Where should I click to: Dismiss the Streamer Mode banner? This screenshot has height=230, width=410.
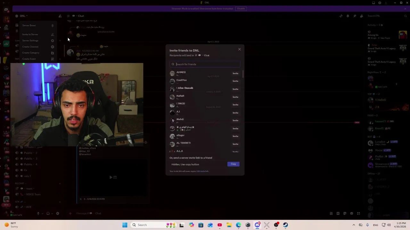click(x=405, y=9)
